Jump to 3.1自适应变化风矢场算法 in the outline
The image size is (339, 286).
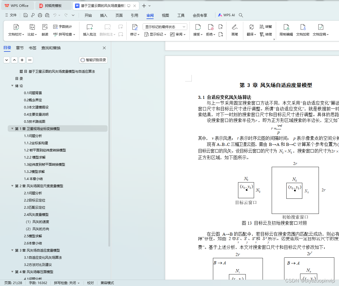click(43, 257)
